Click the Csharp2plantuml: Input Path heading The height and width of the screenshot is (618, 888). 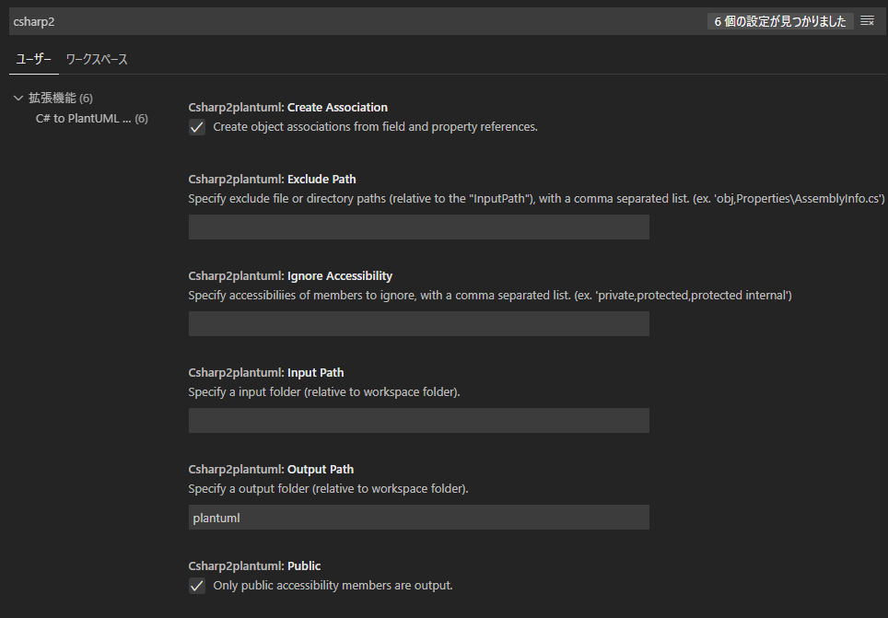click(x=265, y=373)
